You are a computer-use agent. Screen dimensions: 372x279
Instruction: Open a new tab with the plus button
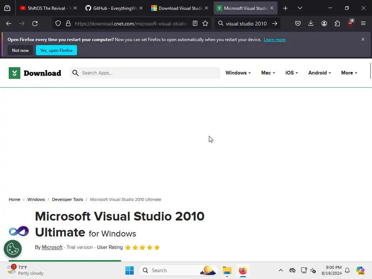[x=286, y=8]
